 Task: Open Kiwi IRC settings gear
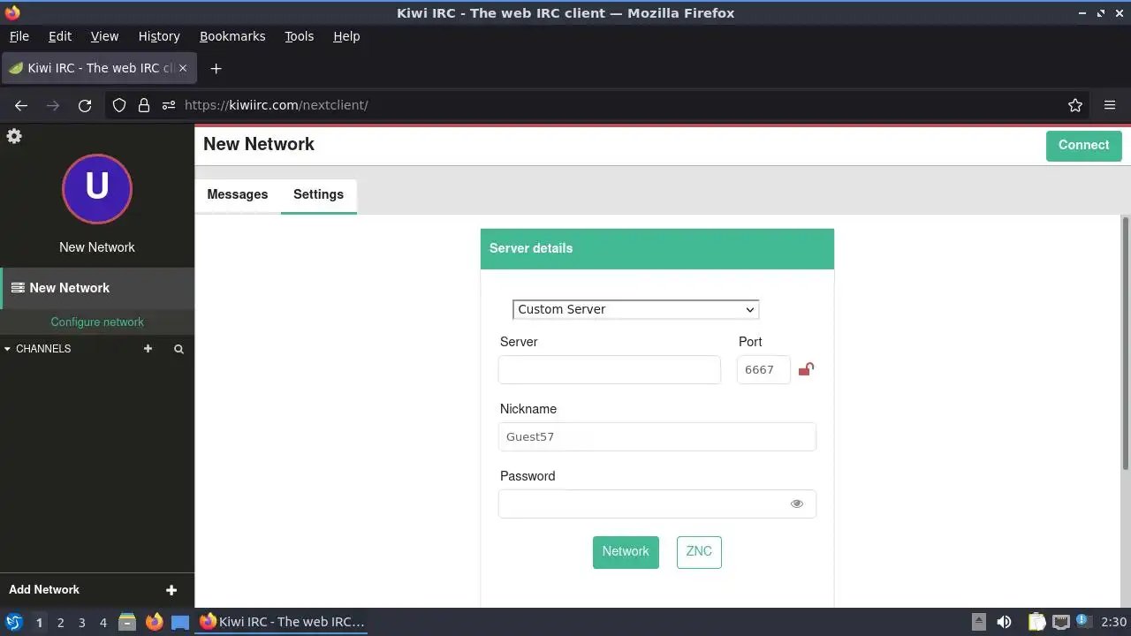(14, 136)
